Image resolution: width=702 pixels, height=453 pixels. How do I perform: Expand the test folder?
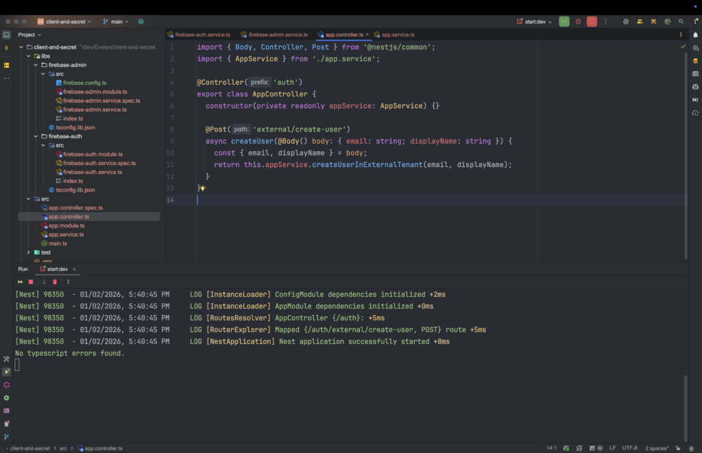click(x=29, y=252)
